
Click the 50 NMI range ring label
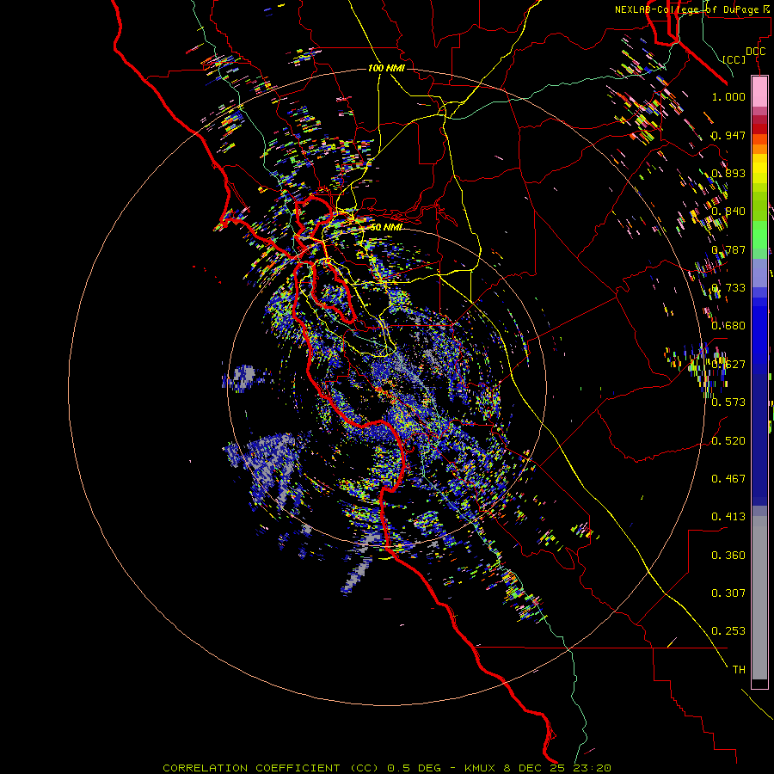(386, 227)
